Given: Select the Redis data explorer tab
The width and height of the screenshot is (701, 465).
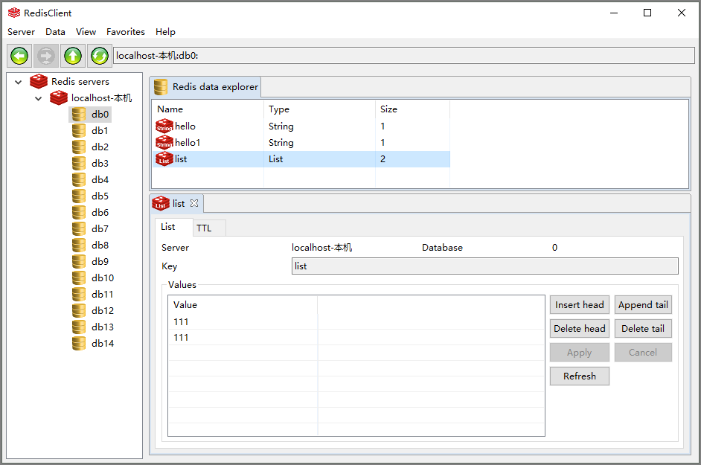Looking at the screenshot, I should [x=205, y=87].
